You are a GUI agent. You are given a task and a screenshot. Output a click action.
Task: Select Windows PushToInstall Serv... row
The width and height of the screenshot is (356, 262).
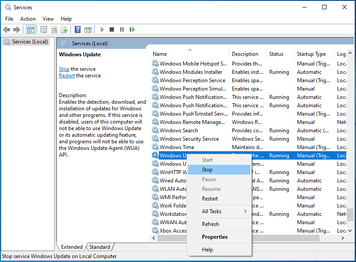249,114
